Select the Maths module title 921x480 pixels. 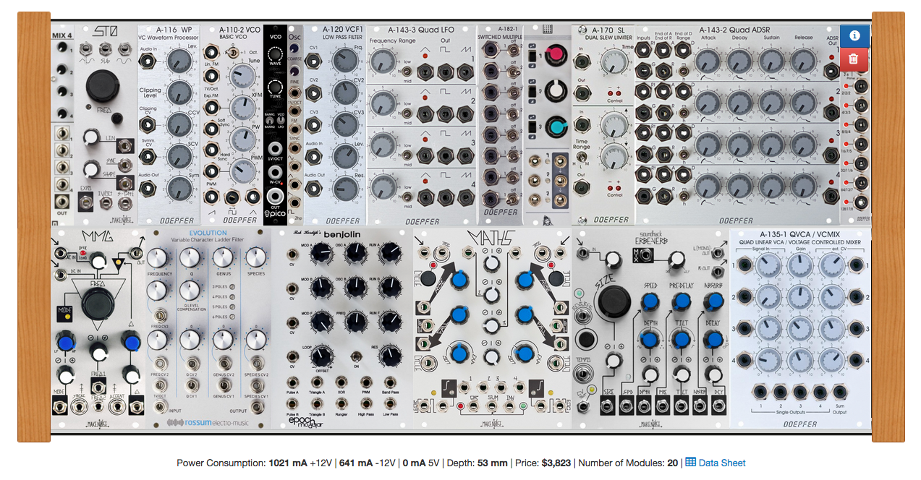[492, 238]
